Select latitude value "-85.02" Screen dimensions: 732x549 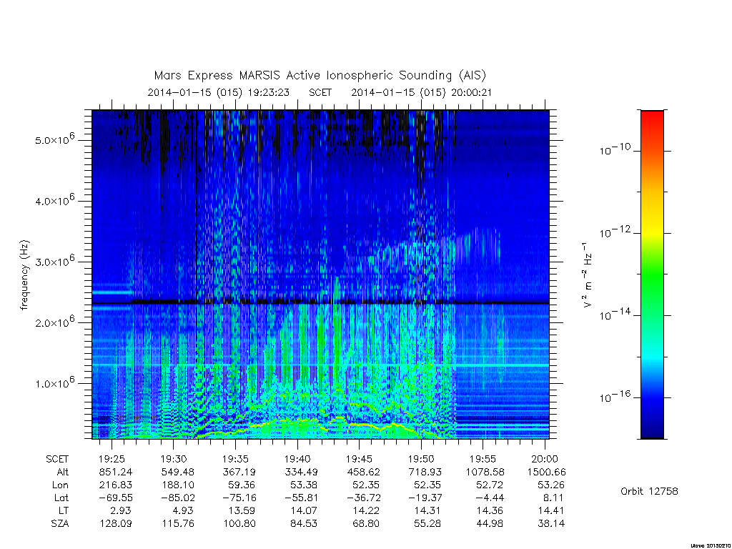point(177,498)
